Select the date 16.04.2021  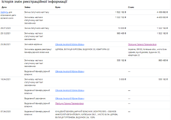[x=5, y=79]
